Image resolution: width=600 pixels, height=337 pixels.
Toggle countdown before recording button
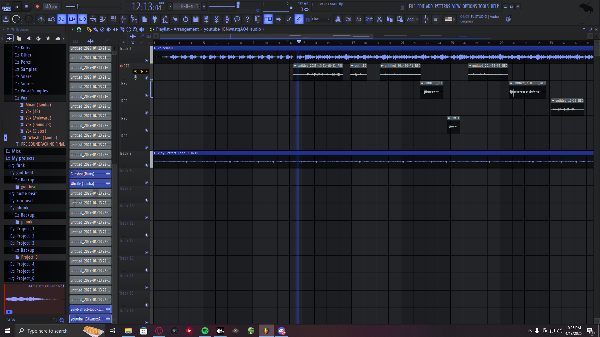point(62,19)
